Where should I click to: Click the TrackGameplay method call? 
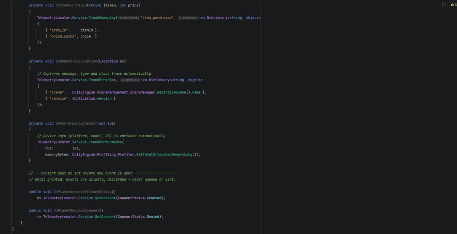tap(102, 18)
